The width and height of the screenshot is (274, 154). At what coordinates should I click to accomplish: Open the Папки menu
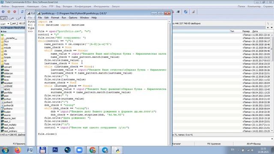[x=241, y=6]
